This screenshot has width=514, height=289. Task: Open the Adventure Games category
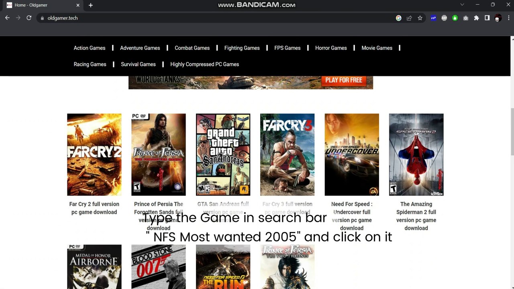[x=140, y=48]
